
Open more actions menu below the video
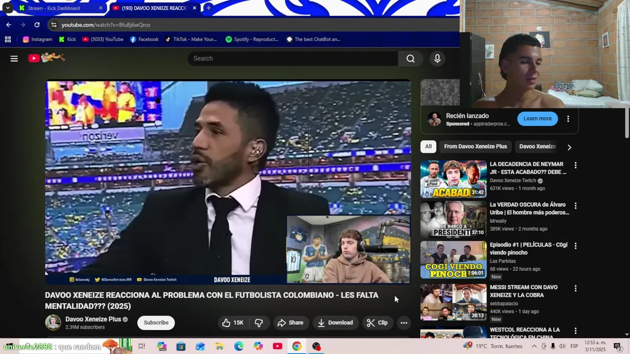pos(404,323)
